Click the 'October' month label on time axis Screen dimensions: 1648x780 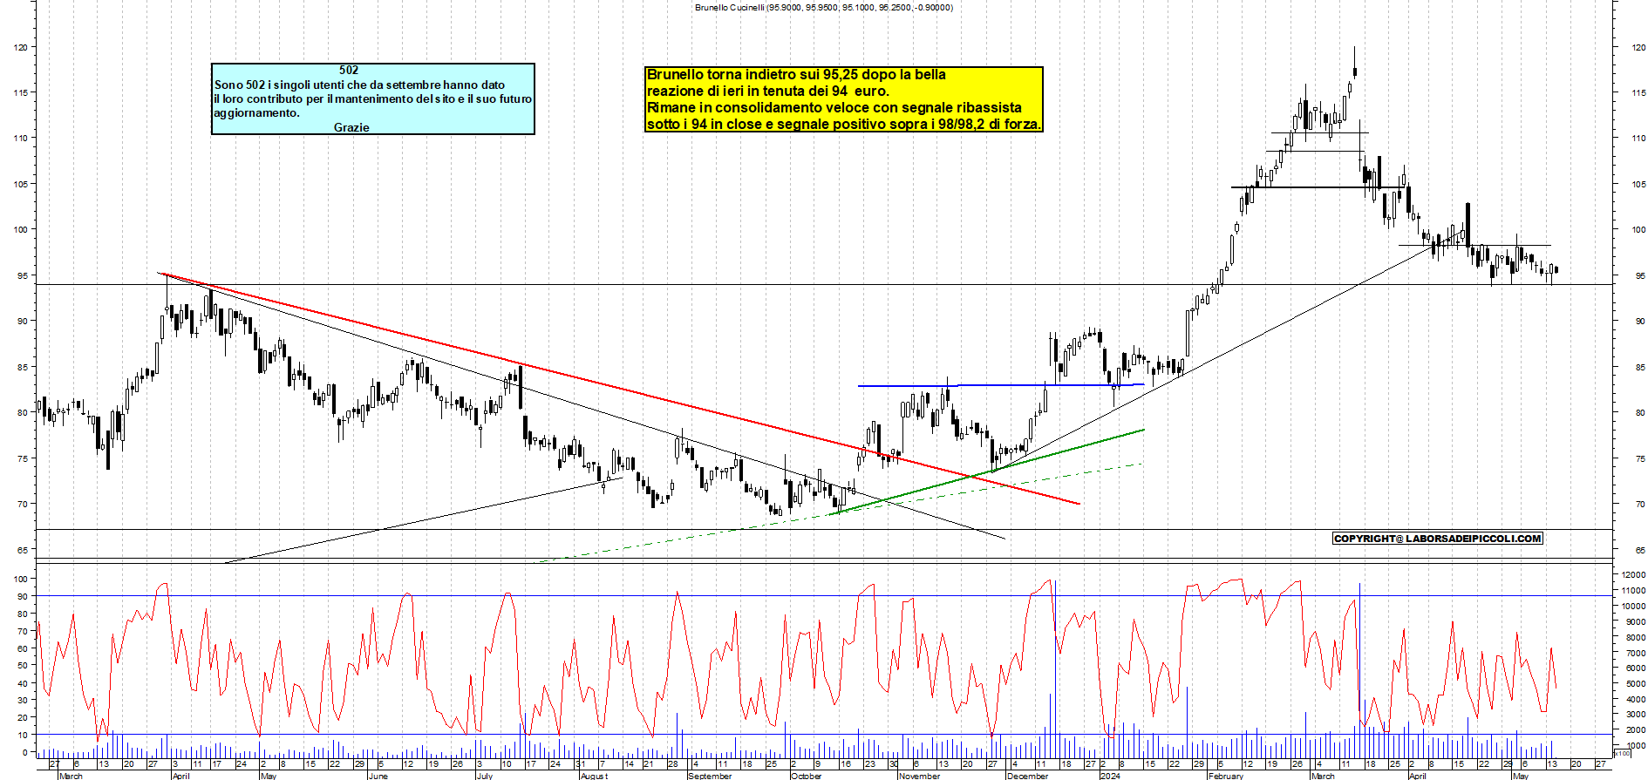[806, 776]
